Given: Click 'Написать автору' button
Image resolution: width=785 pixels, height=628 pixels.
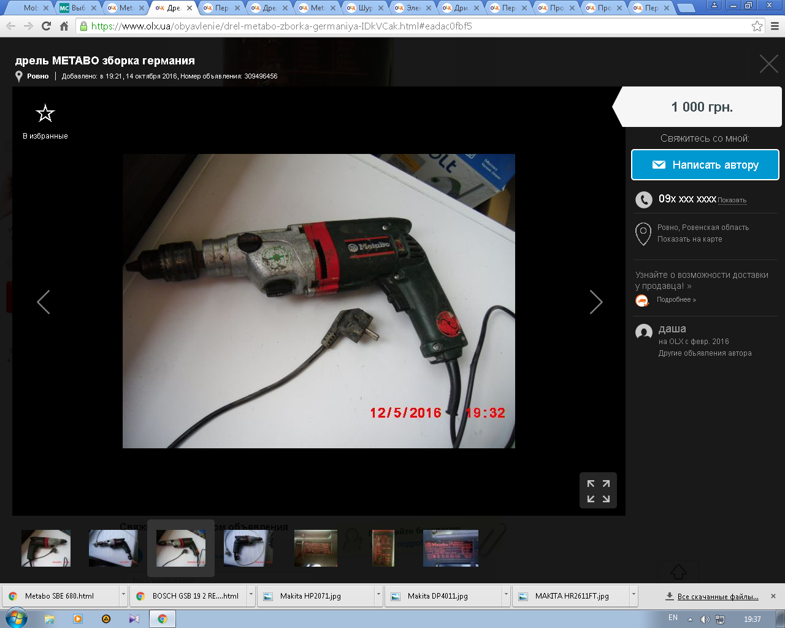Looking at the screenshot, I should [x=705, y=164].
